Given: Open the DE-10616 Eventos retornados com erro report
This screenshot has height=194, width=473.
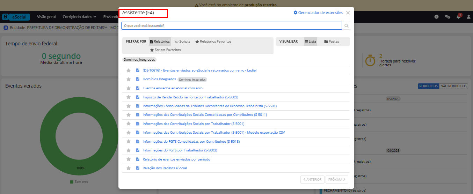Looking at the screenshot, I should coord(199,70).
